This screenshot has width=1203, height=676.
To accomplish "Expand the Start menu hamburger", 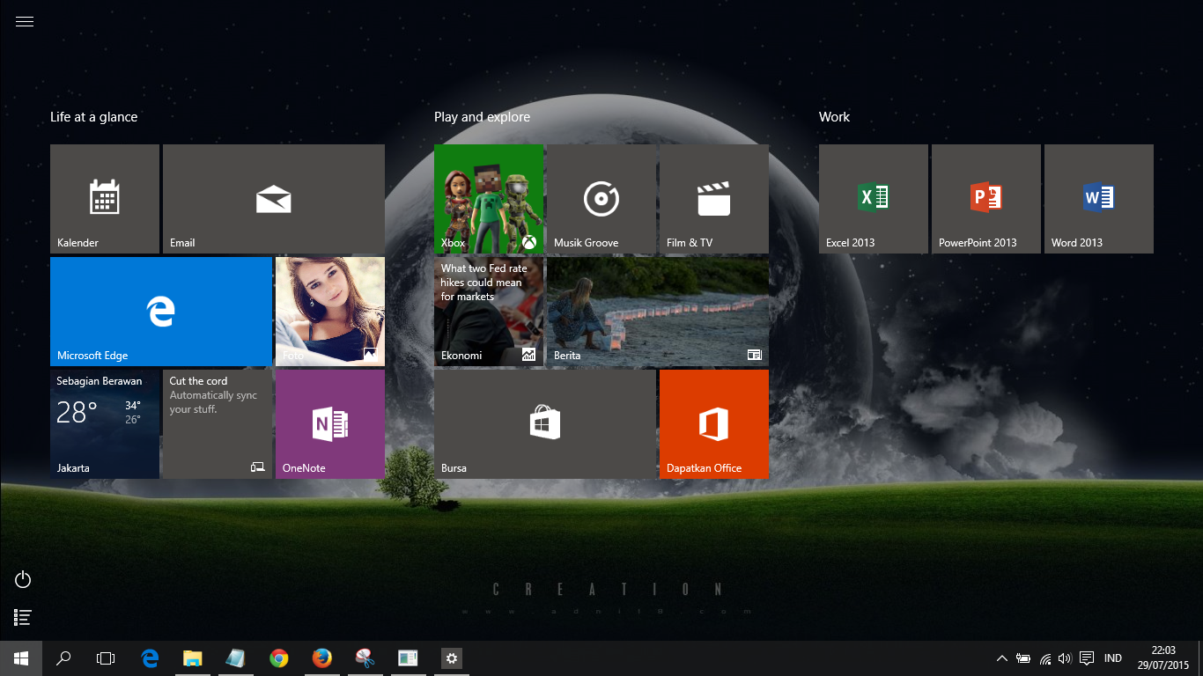I will click(24, 21).
